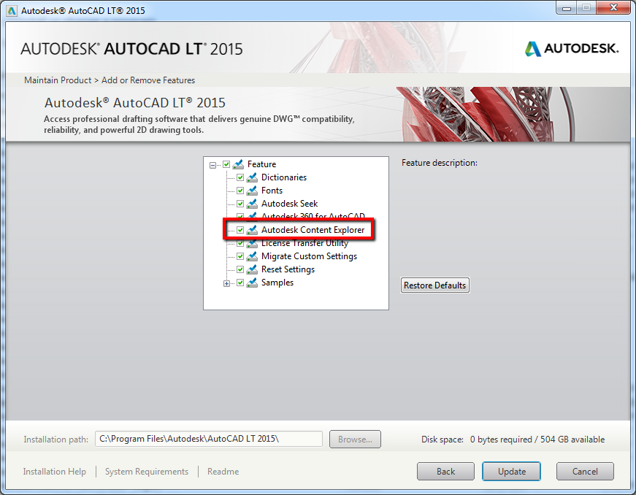636x495 pixels.
Task: Click the Migrate Custom Settings feature icon
Action: coord(253,256)
